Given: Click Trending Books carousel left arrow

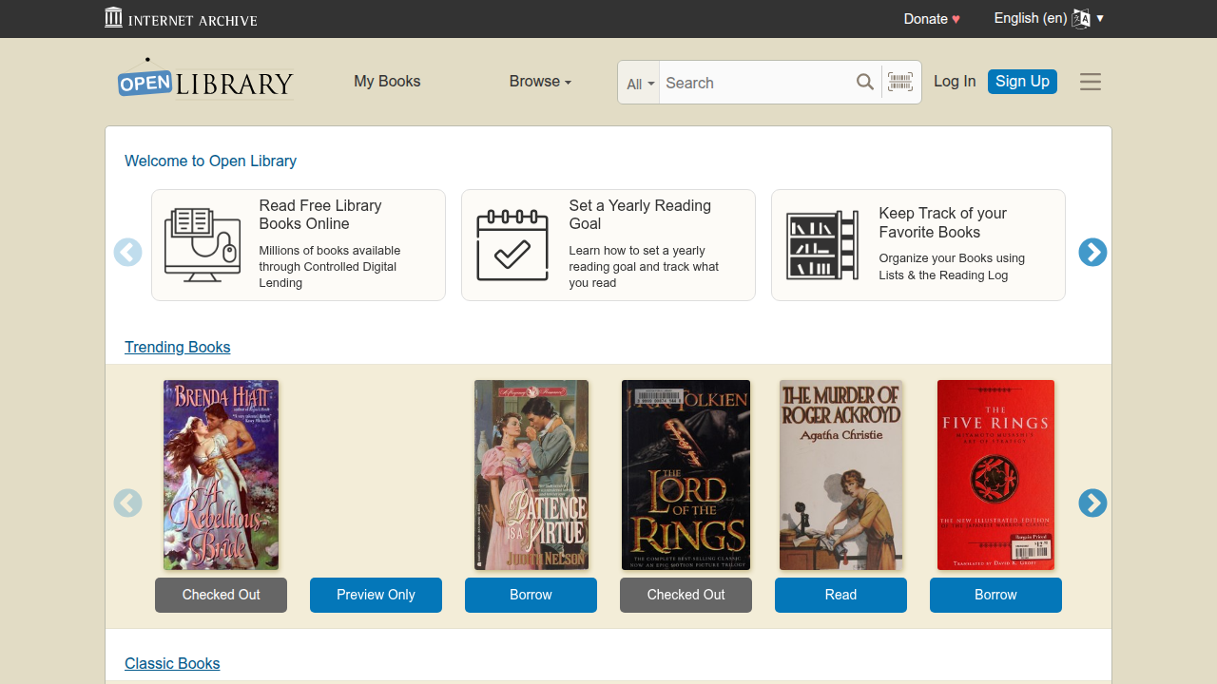Looking at the screenshot, I should click(x=127, y=503).
